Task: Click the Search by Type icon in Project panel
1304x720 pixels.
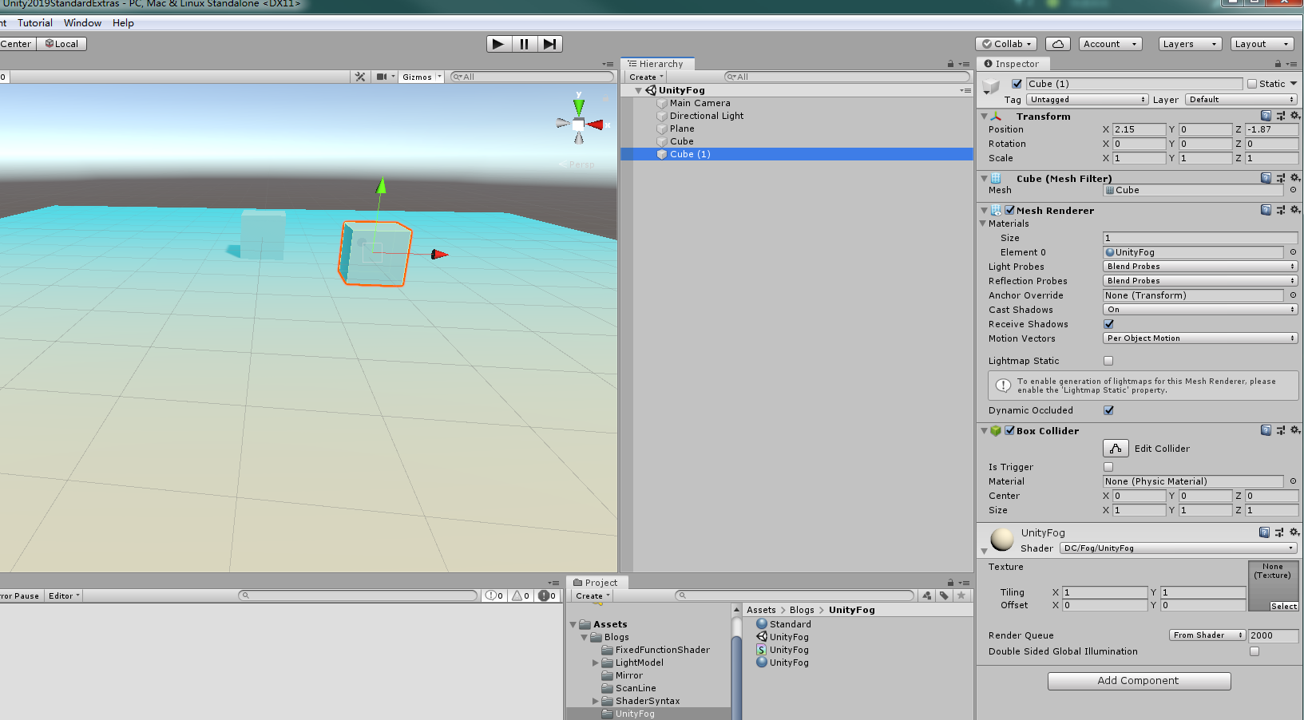Action: [925, 595]
